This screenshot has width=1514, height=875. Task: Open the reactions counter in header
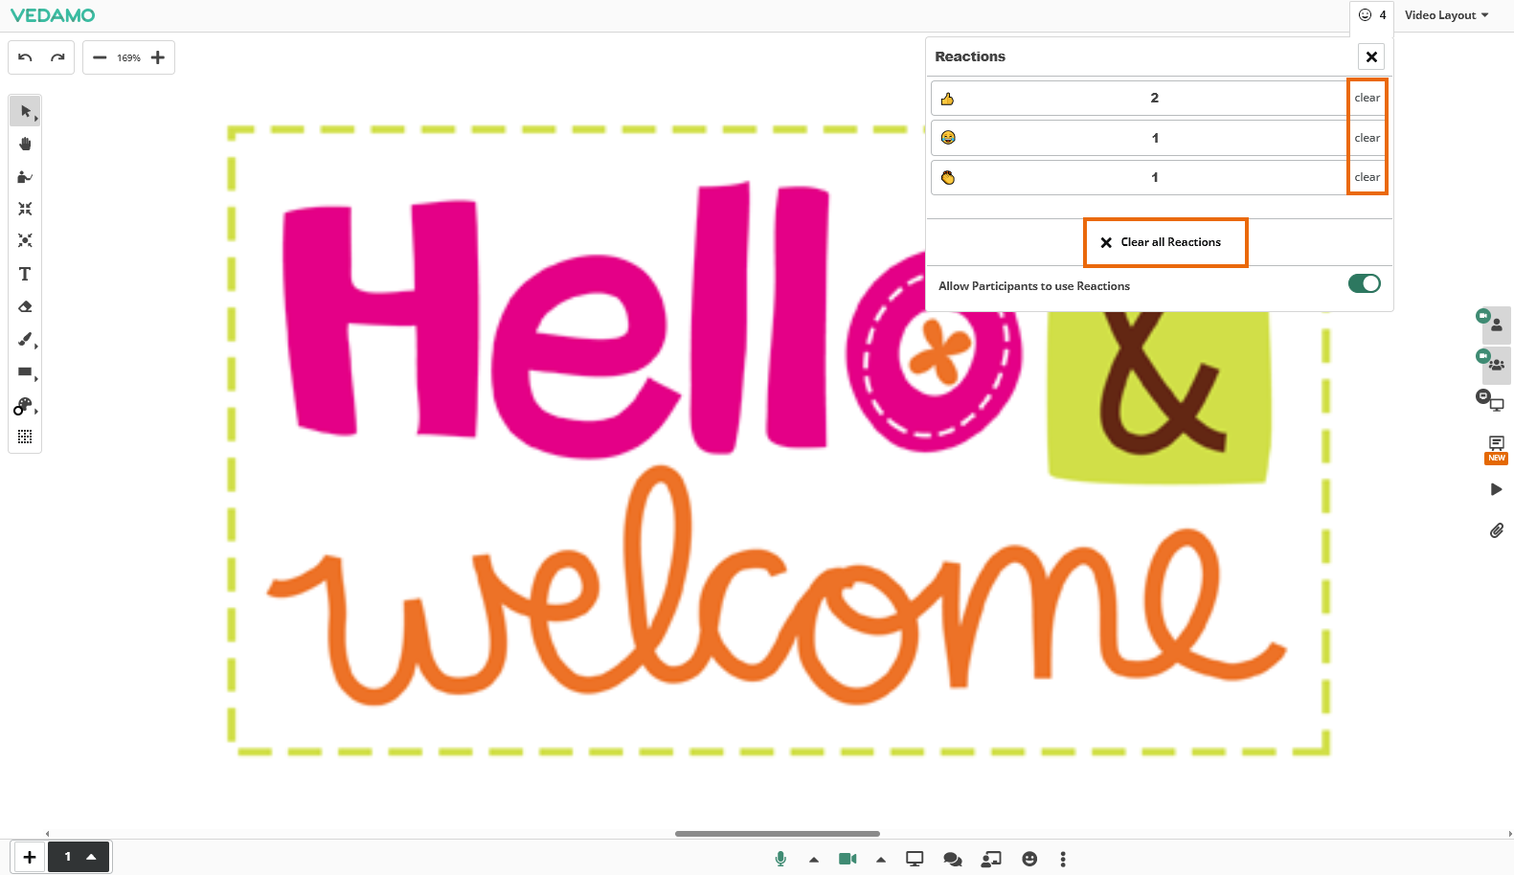(x=1371, y=15)
